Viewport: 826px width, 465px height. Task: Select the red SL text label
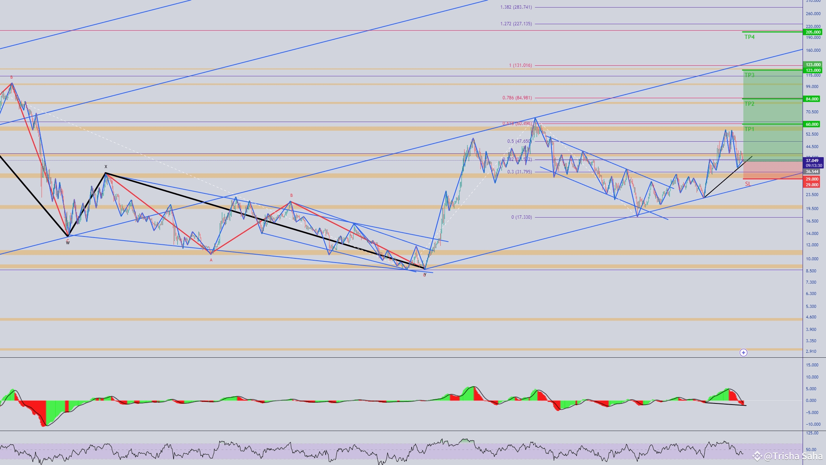coord(748,184)
